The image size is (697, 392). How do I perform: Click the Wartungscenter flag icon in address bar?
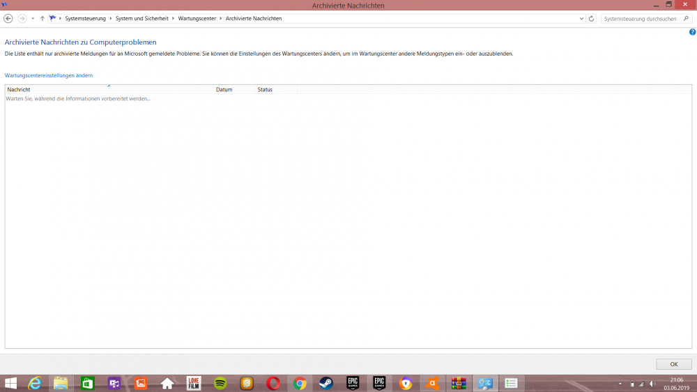[52, 18]
